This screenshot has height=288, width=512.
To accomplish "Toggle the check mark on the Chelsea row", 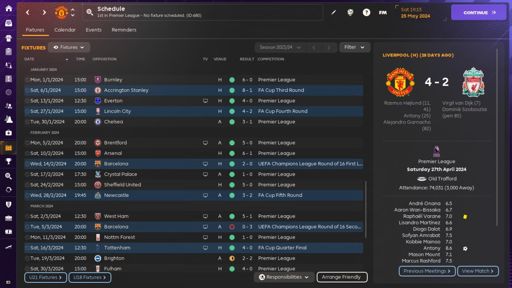I will coord(27,122).
